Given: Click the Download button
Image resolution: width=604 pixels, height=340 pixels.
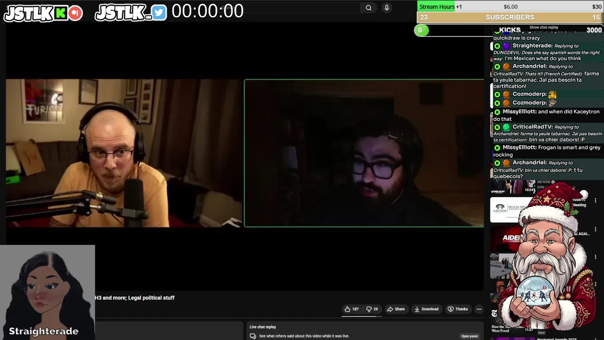Looking at the screenshot, I should 427,309.
